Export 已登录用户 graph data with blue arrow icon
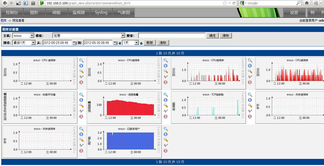Image resolution: width=324 pixels, height=166 pixels. pyautogui.click(x=166, y=134)
